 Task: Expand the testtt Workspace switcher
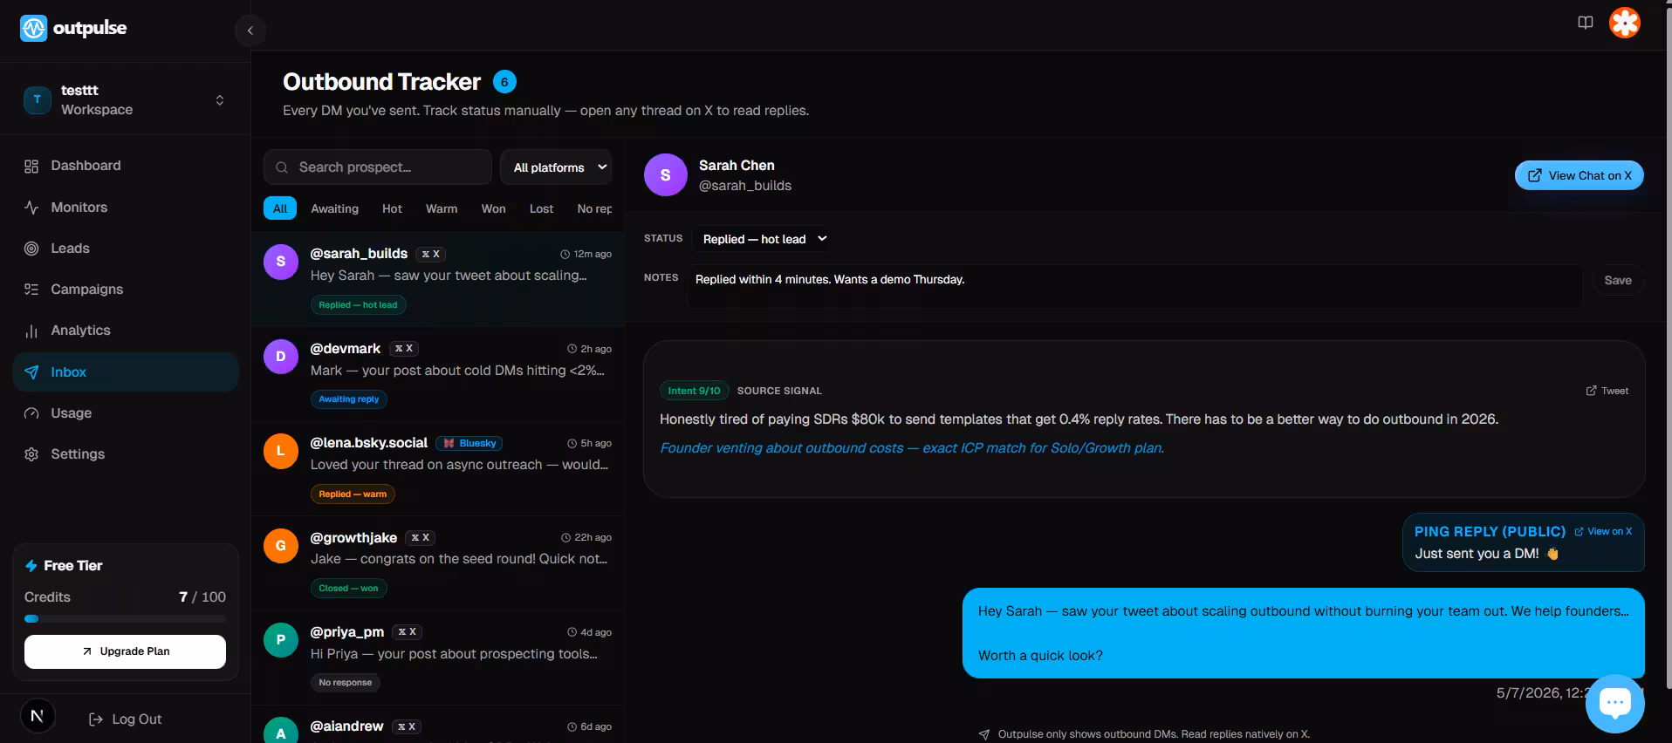coord(125,100)
